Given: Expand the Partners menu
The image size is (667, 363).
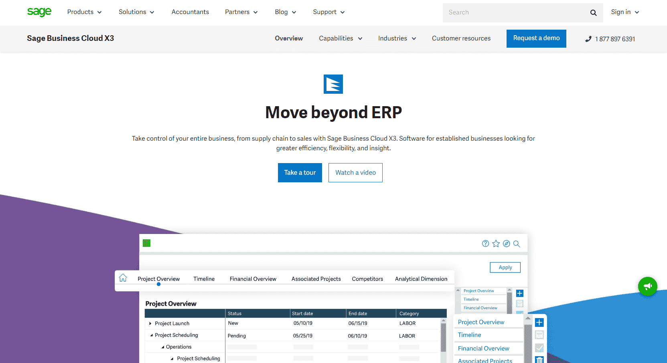Looking at the screenshot, I should point(241,12).
